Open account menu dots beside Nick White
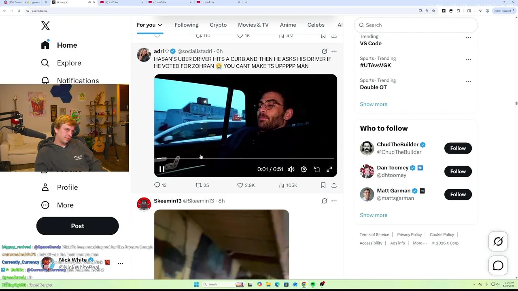 click(x=120, y=263)
